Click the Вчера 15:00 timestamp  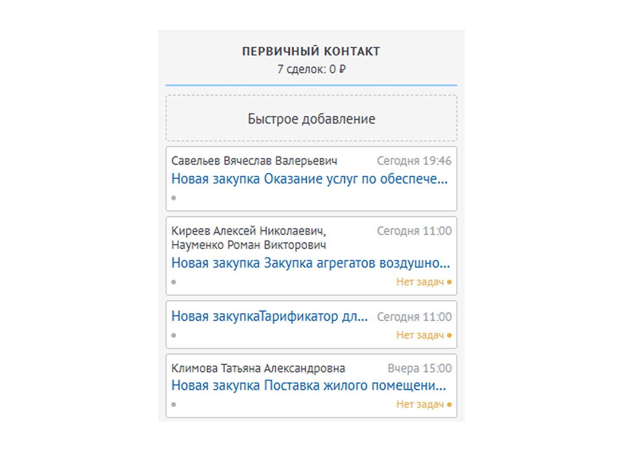click(x=419, y=368)
